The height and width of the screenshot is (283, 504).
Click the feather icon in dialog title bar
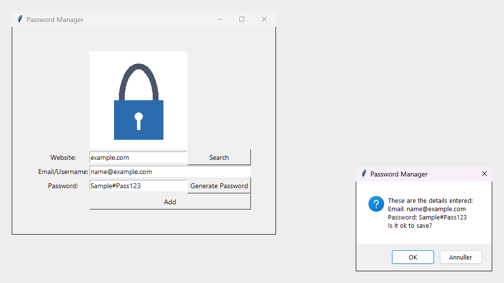pos(364,174)
